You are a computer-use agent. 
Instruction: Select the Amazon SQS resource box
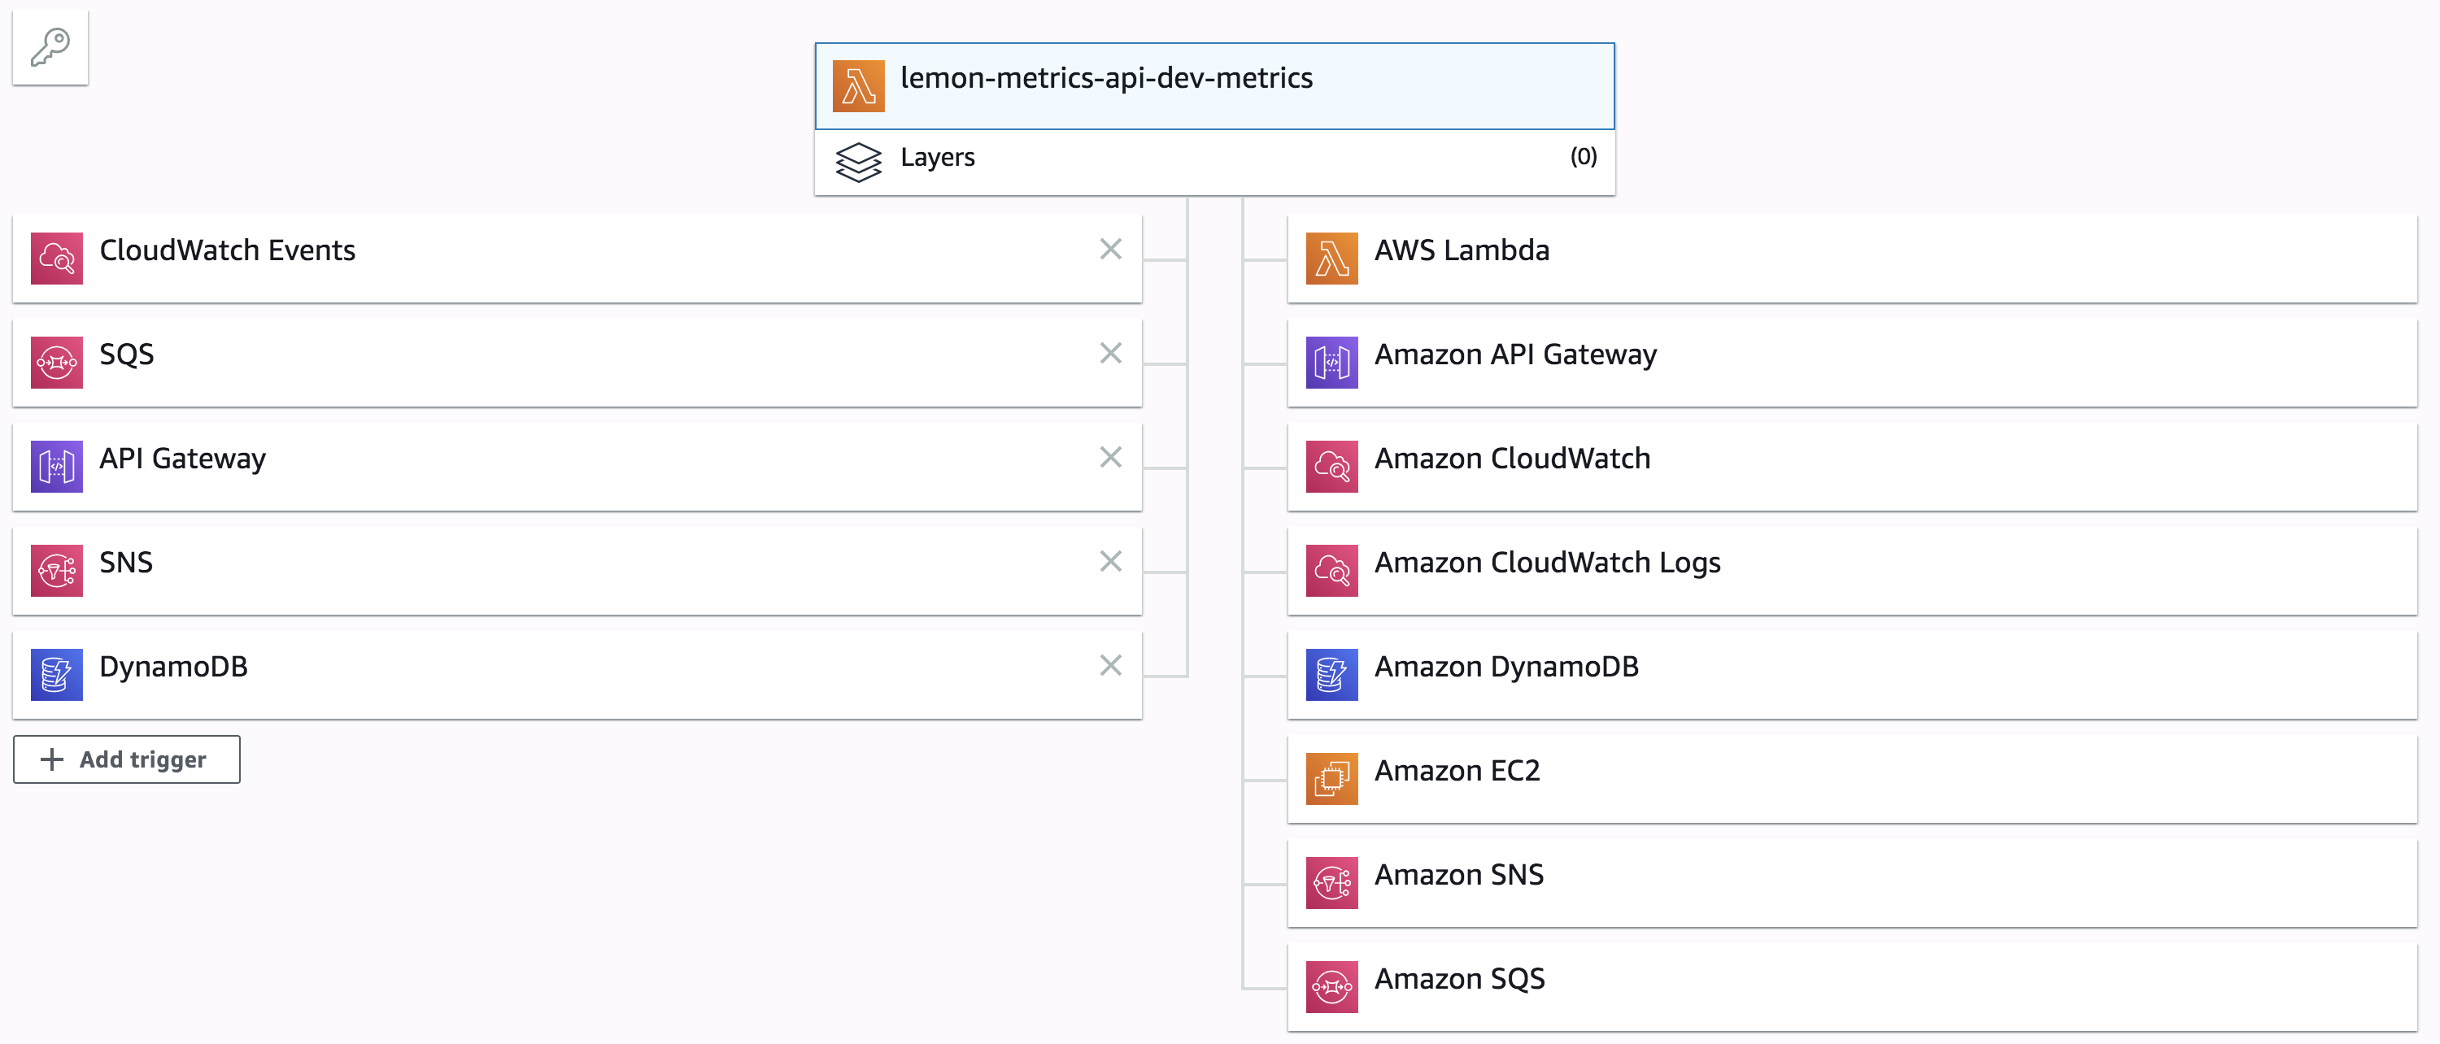point(1851,987)
